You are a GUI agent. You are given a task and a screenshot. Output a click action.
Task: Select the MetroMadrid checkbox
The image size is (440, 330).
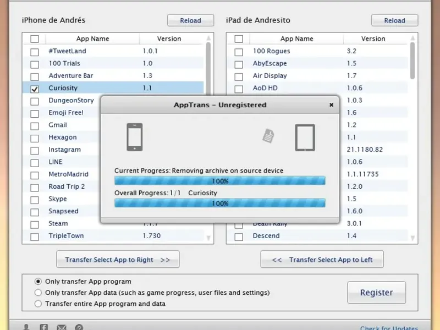click(x=35, y=175)
